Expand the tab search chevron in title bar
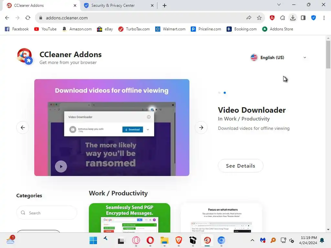The image size is (331, 248). coord(279,5)
